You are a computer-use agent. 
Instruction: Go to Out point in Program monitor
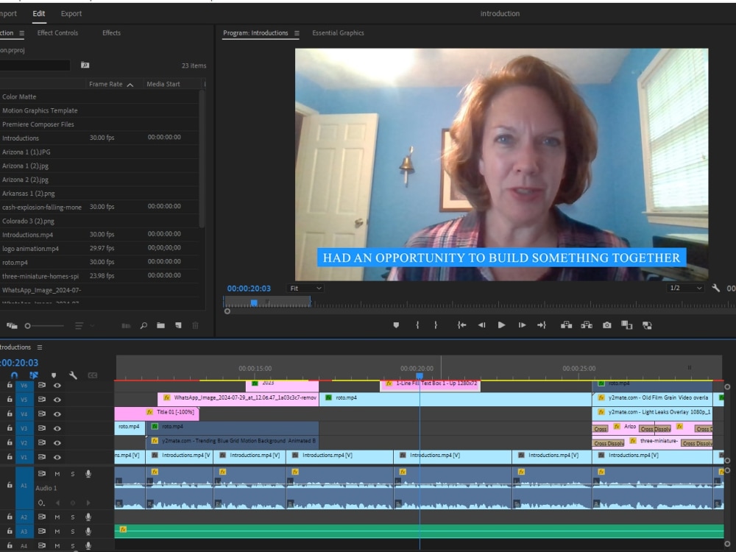pyautogui.click(x=542, y=325)
